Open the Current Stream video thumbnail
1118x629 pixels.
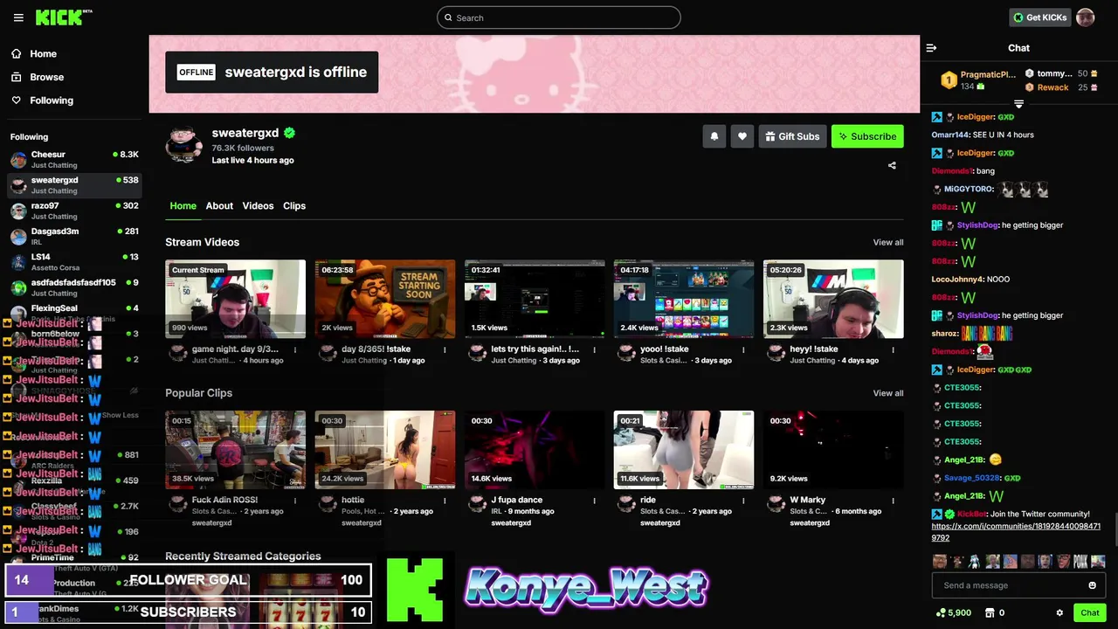click(x=236, y=299)
